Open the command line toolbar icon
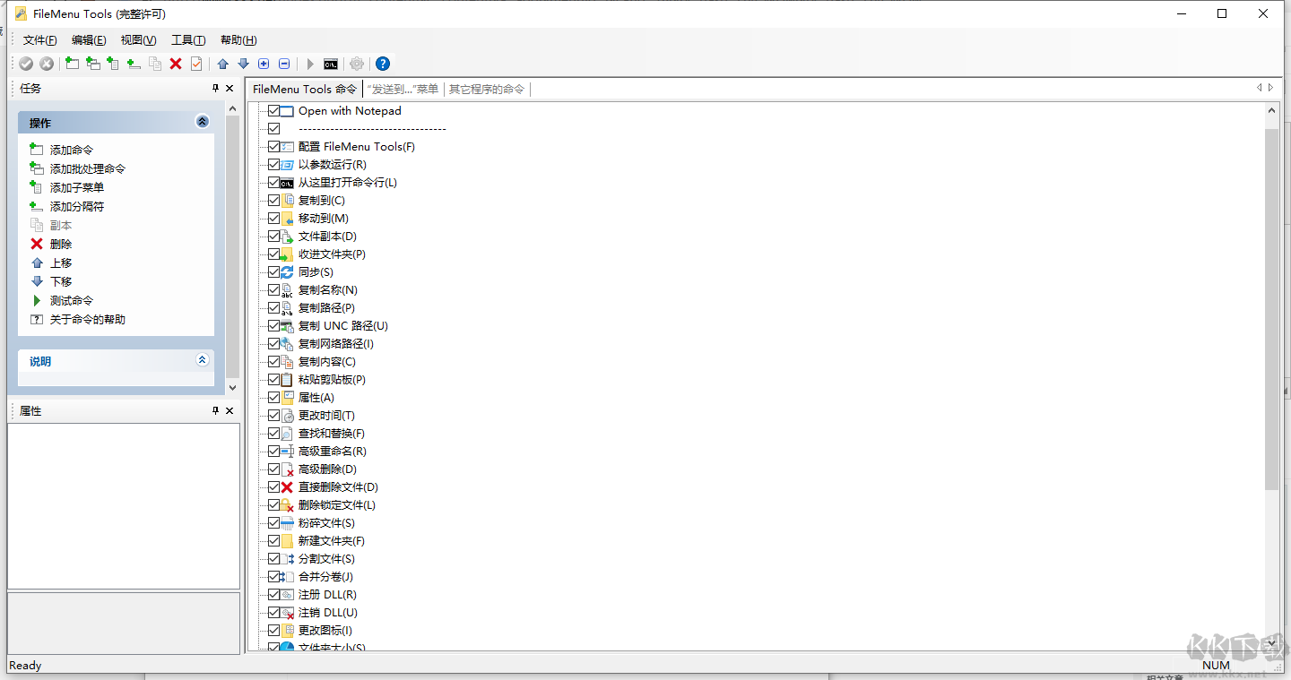Screen dimensions: 1291x680 [331, 64]
